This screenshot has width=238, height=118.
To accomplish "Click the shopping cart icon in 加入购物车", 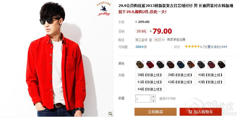I will pyautogui.click(x=190, y=112).
